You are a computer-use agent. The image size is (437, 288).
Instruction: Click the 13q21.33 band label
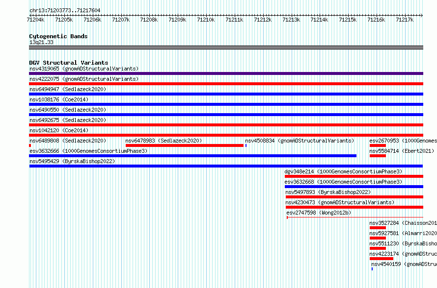[41, 42]
